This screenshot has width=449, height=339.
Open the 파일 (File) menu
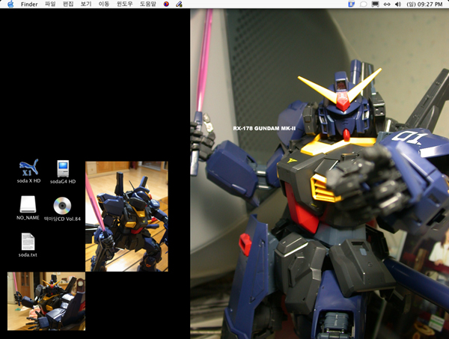pyautogui.click(x=50, y=4)
